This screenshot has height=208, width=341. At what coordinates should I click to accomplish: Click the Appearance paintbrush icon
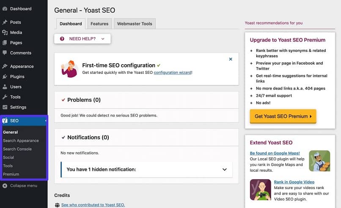[x=5, y=66]
